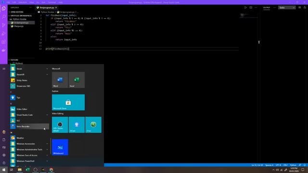The height and width of the screenshot is (173, 308).
Task: Run the Python file with the play icon
Action: click(245, 8)
